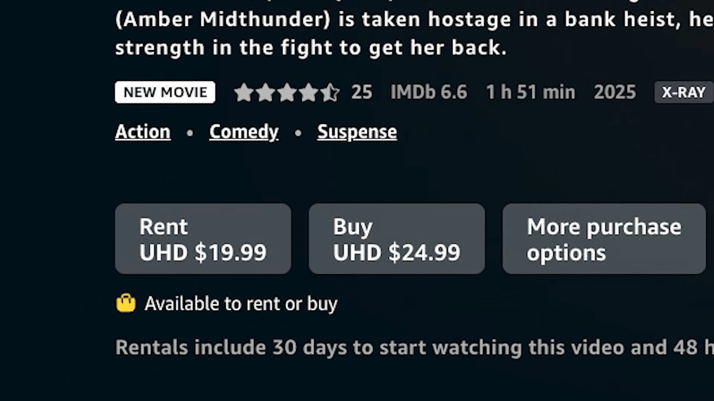Click the 2025 release year

pos(615,92)
